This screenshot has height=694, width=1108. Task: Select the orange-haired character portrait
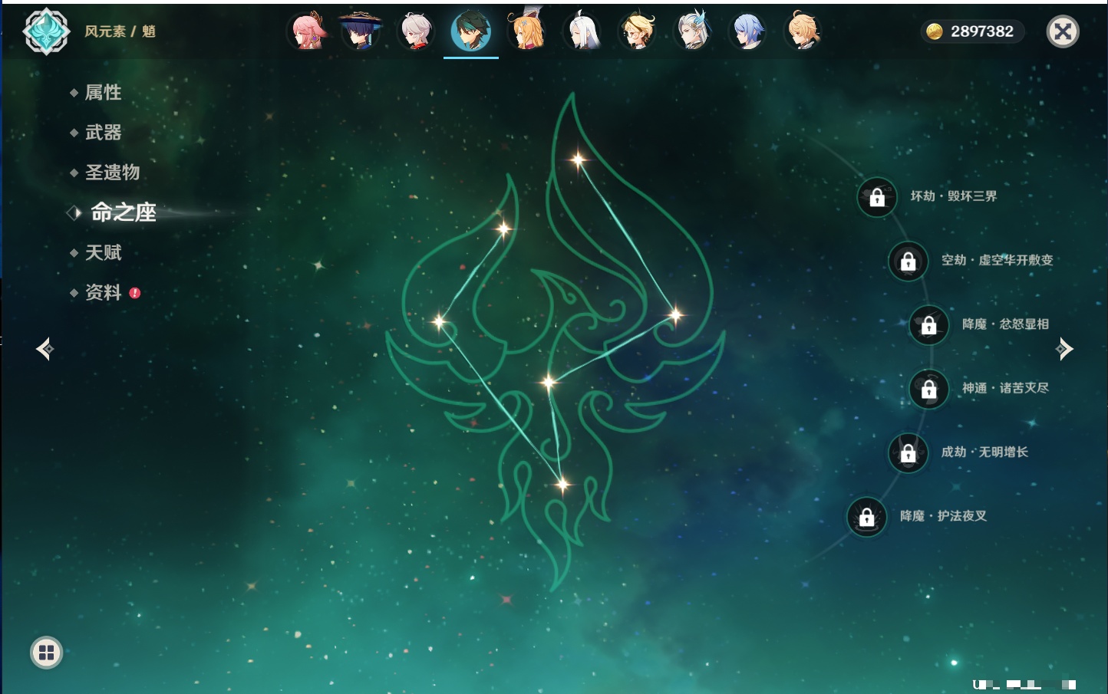(527, 31)
